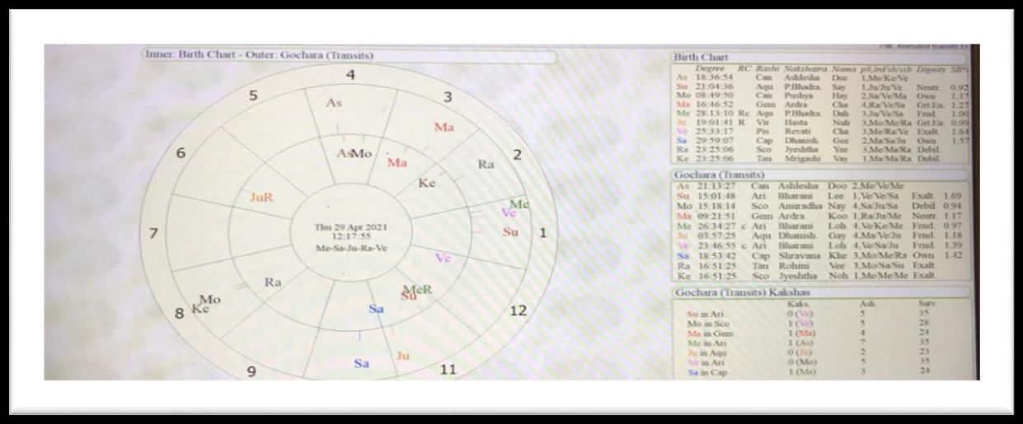Click the 'Gochara (Transits)' table header
This screenshot has width=1023, height=424.
720,175
